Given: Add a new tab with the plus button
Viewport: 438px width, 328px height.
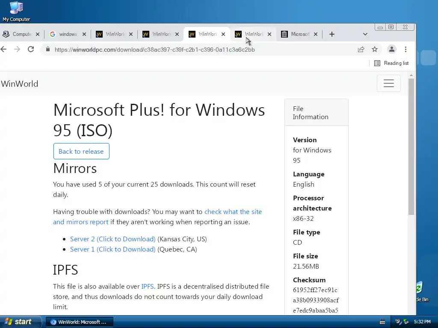Looking at the screenshot, I should coord(331,34).
